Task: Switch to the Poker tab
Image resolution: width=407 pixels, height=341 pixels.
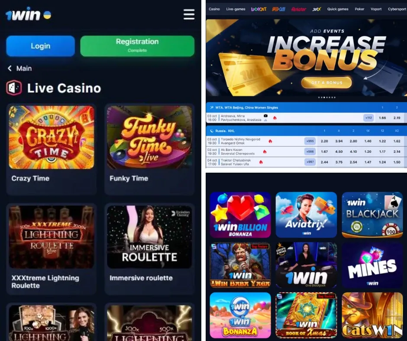Action: click(359, 9)
